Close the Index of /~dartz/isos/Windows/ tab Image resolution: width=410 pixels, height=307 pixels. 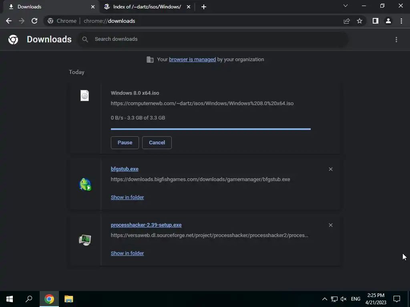click(189, 7)
